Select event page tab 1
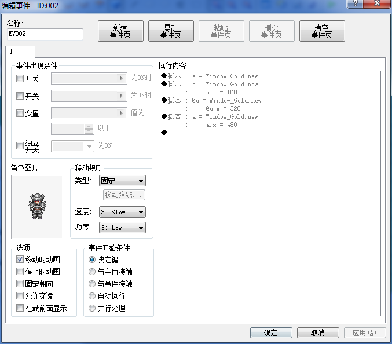This screenshot has width=392, height=344. (20, 52)
